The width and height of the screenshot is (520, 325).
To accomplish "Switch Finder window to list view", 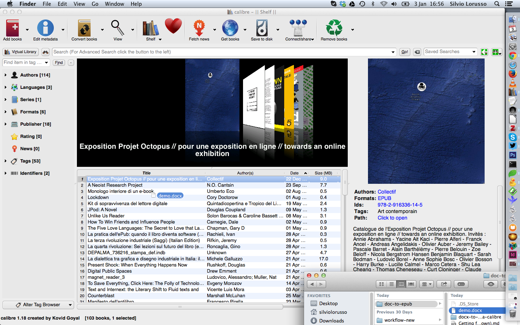I will (x=391, y=284).
